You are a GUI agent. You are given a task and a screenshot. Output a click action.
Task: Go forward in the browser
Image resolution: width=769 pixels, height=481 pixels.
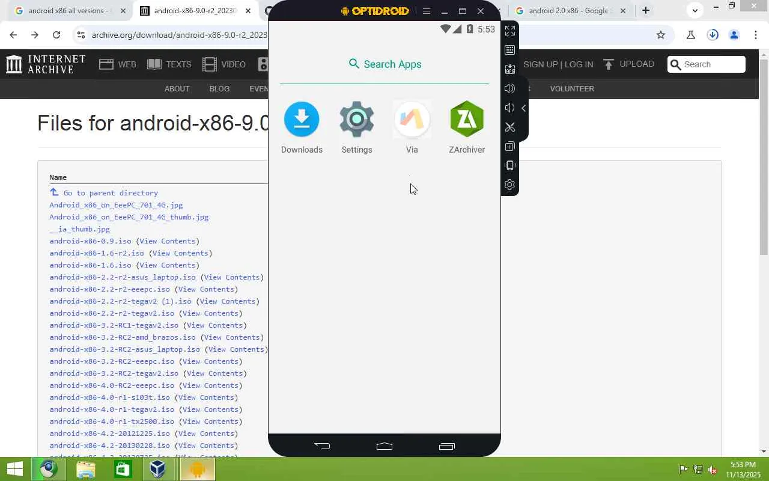[x=35, y=35]
